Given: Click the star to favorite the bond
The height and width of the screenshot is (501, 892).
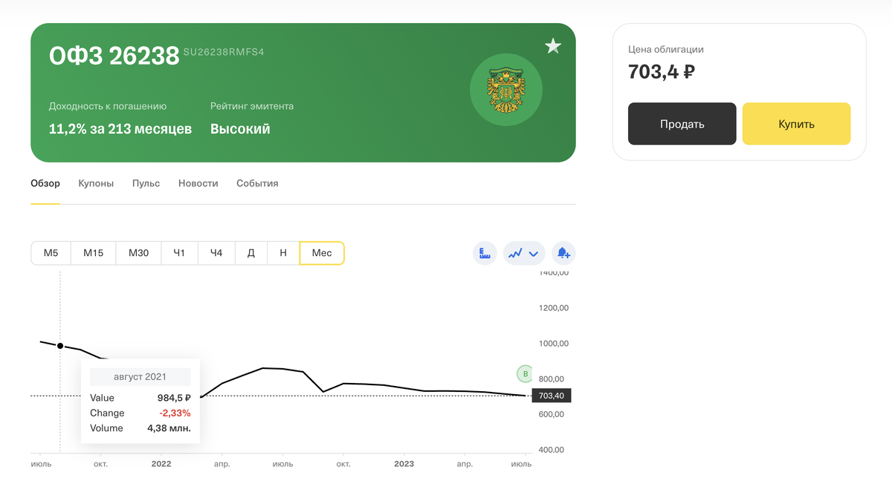Looking at the screenshot, I should [553, 45].
